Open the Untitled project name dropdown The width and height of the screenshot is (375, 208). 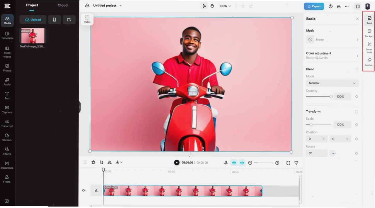[x=107, y=6]
